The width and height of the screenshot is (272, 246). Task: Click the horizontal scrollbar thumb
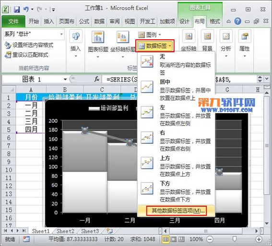click(x=206, y=231)
